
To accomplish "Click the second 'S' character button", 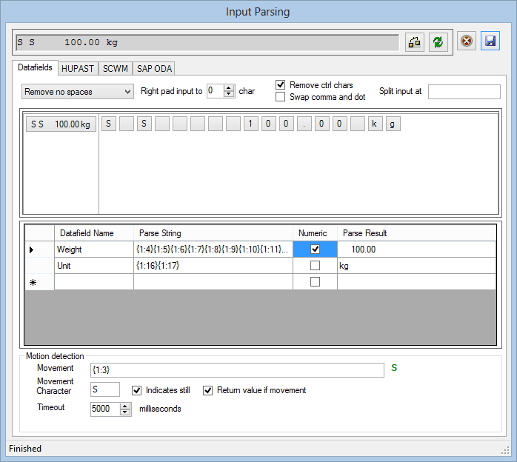I will tap(144, 124).
